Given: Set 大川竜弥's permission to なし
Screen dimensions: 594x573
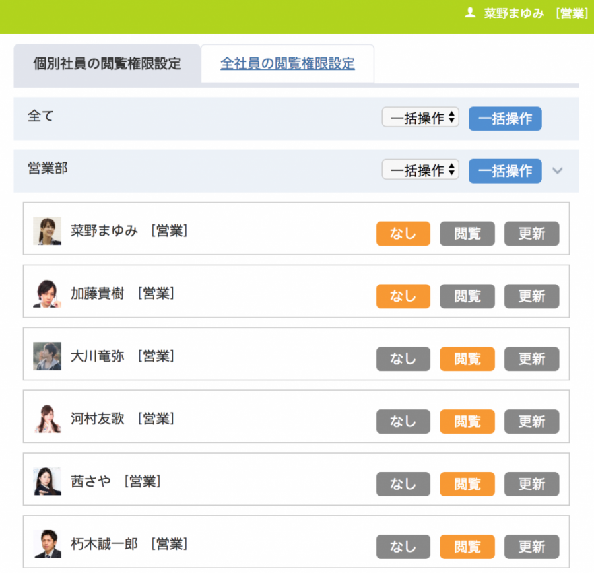Looking at the screenshot, I should pyautogui.click(x=403, y=359).
